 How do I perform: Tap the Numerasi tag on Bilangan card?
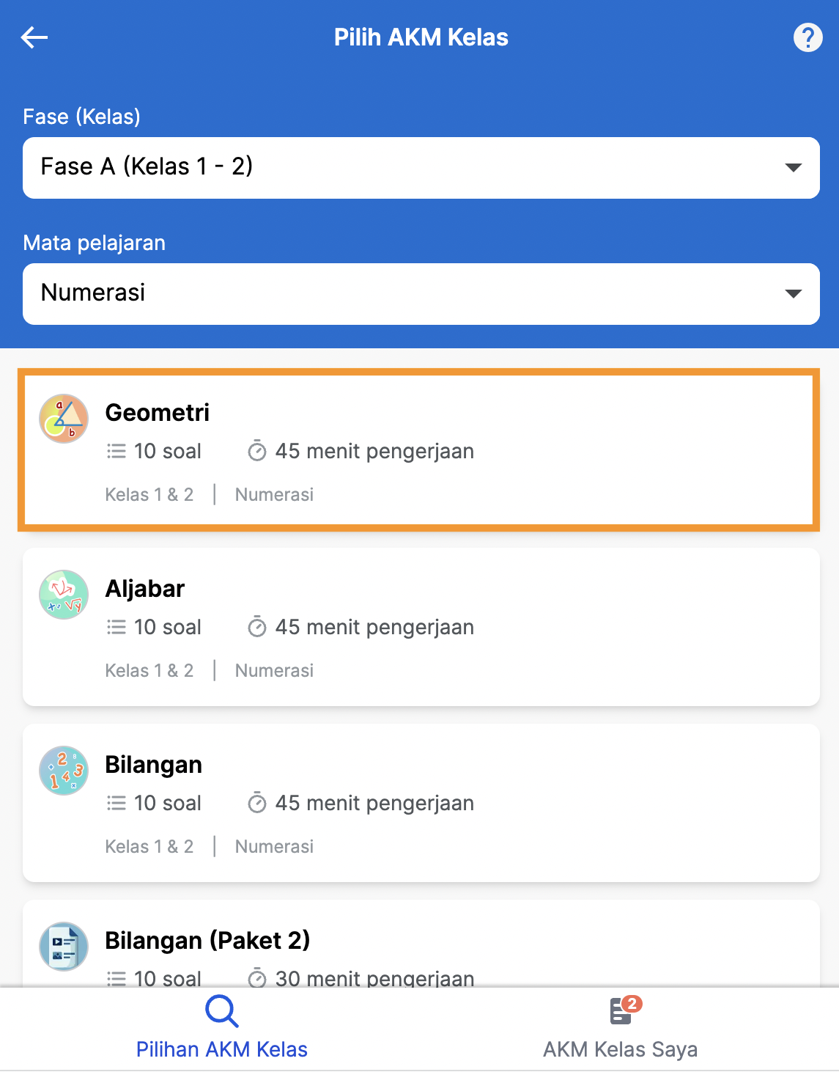click(274, 847)
